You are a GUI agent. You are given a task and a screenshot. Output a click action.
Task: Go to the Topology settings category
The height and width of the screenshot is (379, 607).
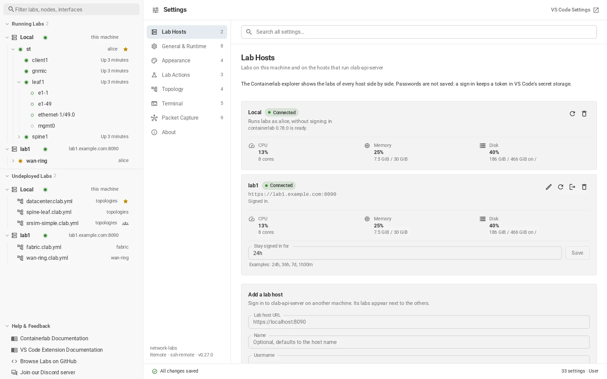tap(187, 89)
